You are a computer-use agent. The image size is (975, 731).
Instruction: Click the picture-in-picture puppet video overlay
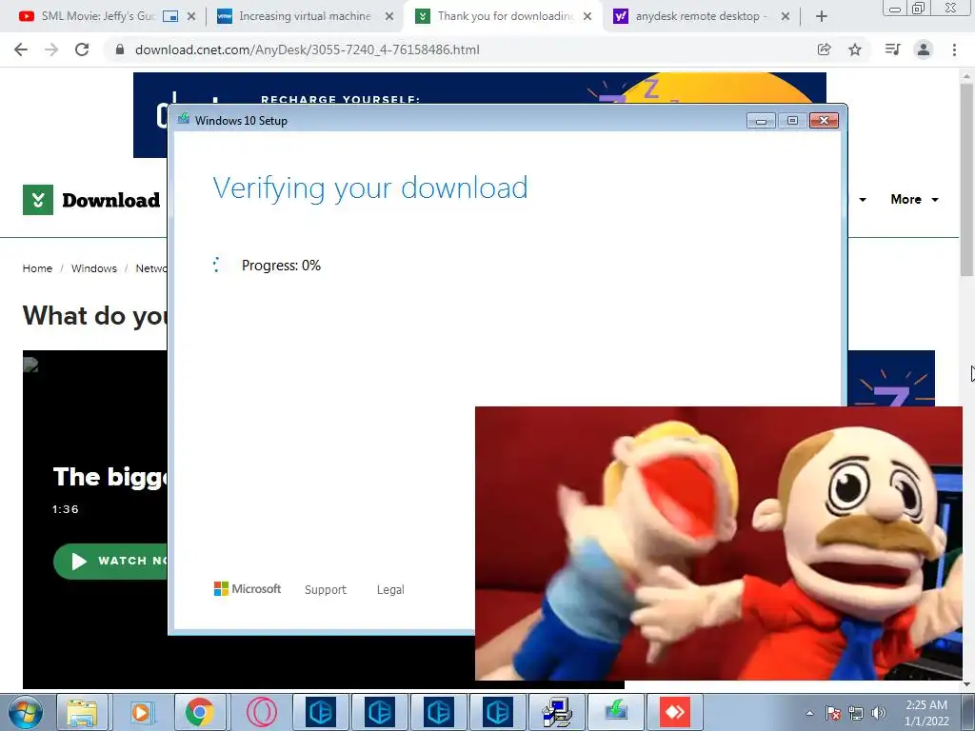pos(718,543)
